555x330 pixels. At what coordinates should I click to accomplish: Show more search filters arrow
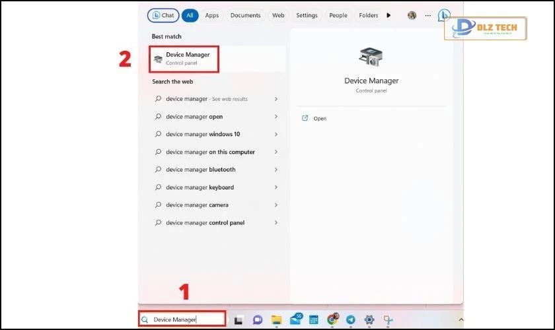[388, 15]
